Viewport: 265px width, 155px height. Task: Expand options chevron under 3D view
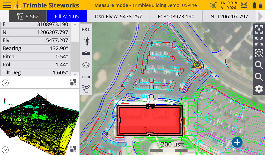(x=5, y=150)
